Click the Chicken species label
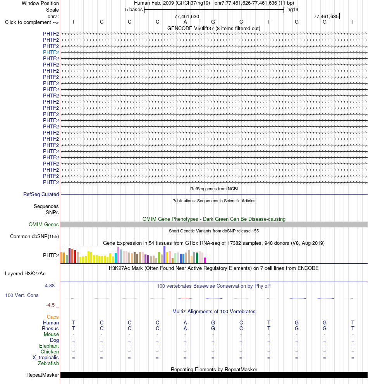The image size is (368, 384). pyautogui.click(x=50, y=352)
